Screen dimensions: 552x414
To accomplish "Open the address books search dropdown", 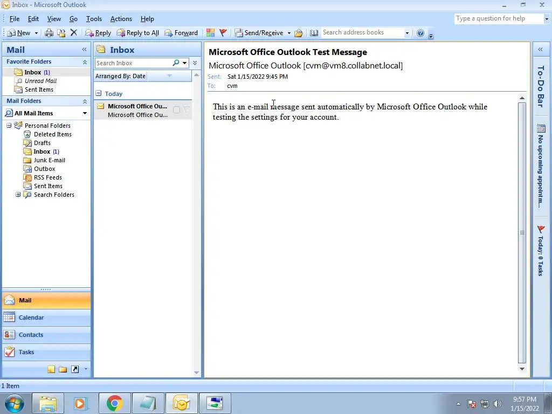I will pyautogui.click(x=407, y=33).
